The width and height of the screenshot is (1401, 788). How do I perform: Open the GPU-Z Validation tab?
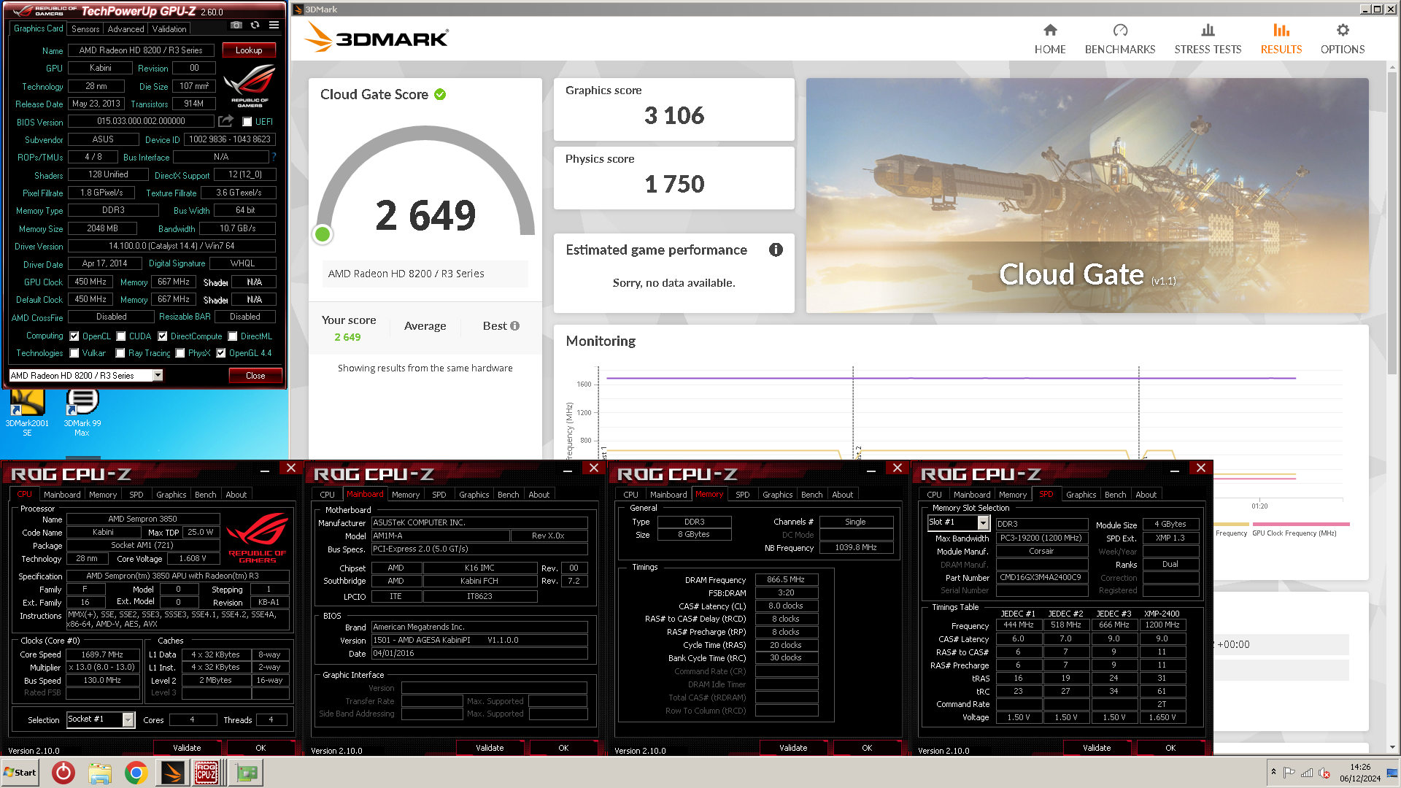[x=169, y=29]
